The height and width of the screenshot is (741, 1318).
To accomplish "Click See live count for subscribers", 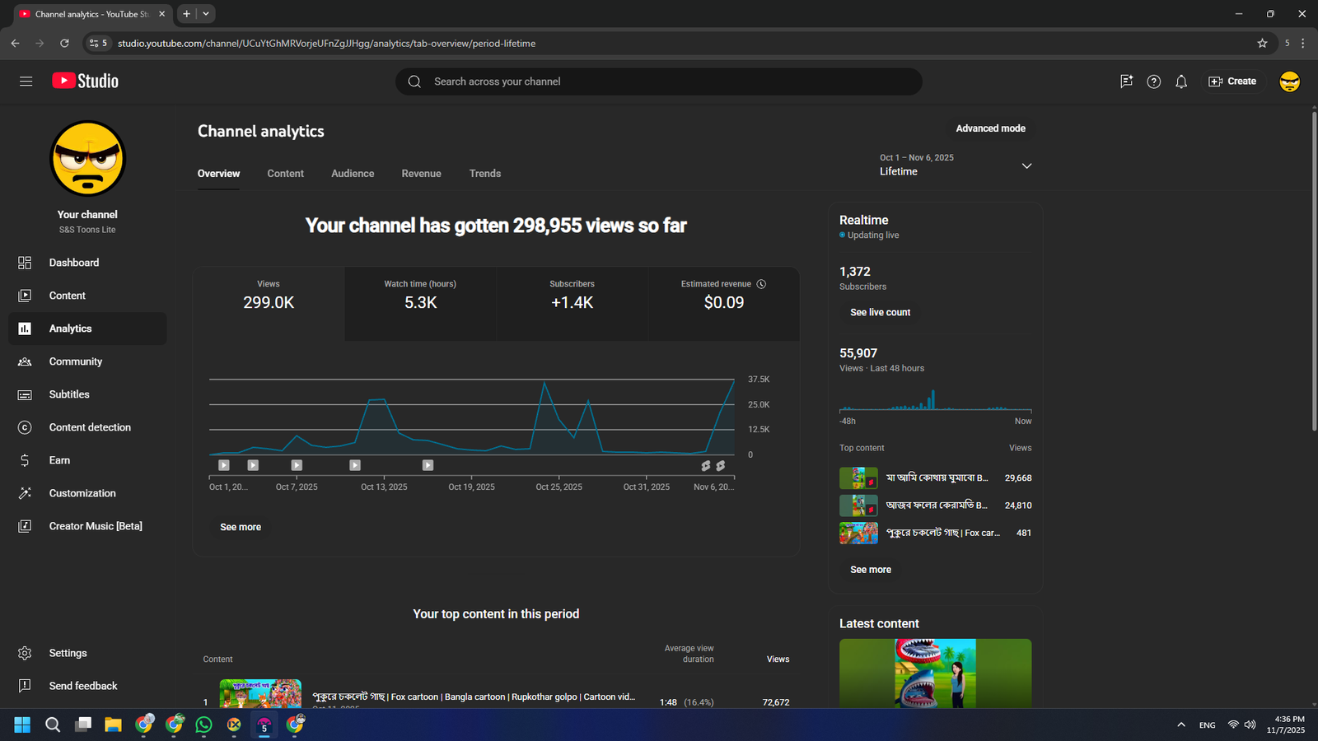I will tap(880, 313).
